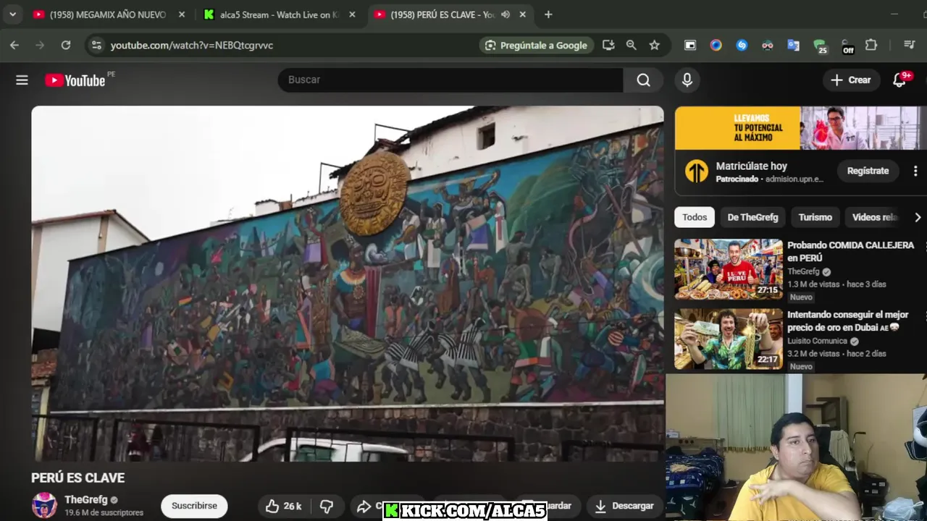Viewport: 927px width, 521px height.
Task: Open the Extensions puzzle menu
Action: 871,45
